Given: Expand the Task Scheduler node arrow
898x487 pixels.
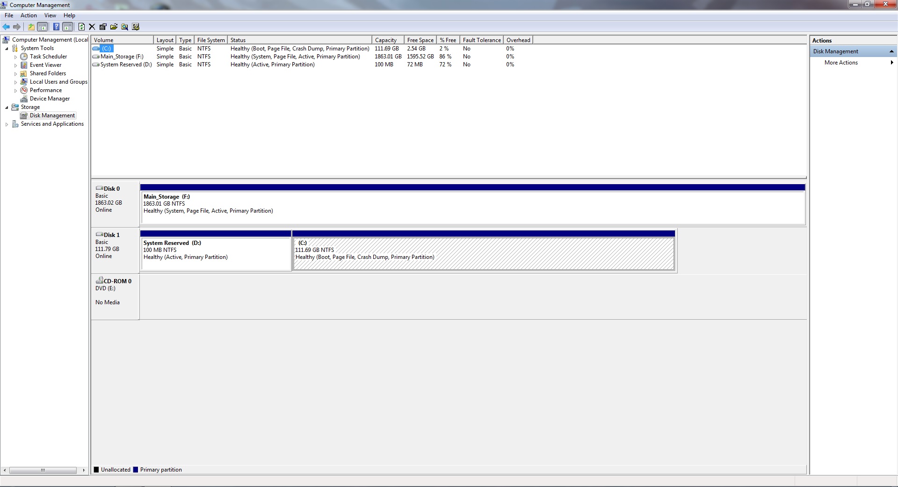Looking at the screenshot, I should pyautogui.click(x=15, y=57).
